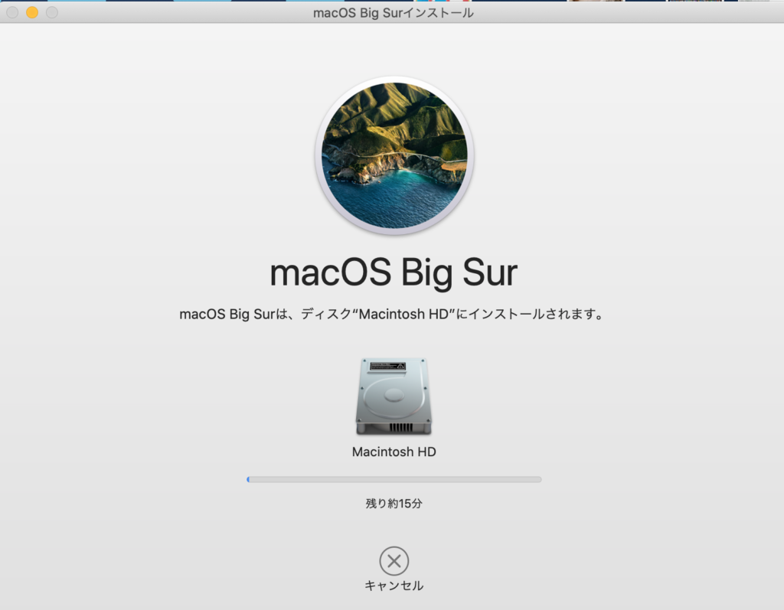This screenshot has height=610, width=784.
Task: Click the 残り約15分 time remaining text
Action: coord(394,503)
